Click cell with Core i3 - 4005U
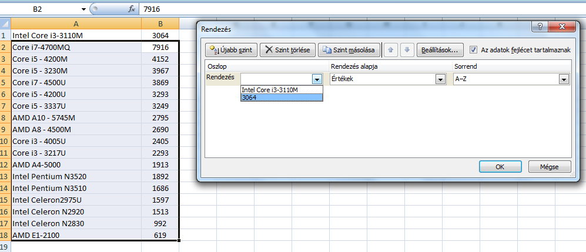This screenshot has width=586, height=252. [x=76, y=141]
